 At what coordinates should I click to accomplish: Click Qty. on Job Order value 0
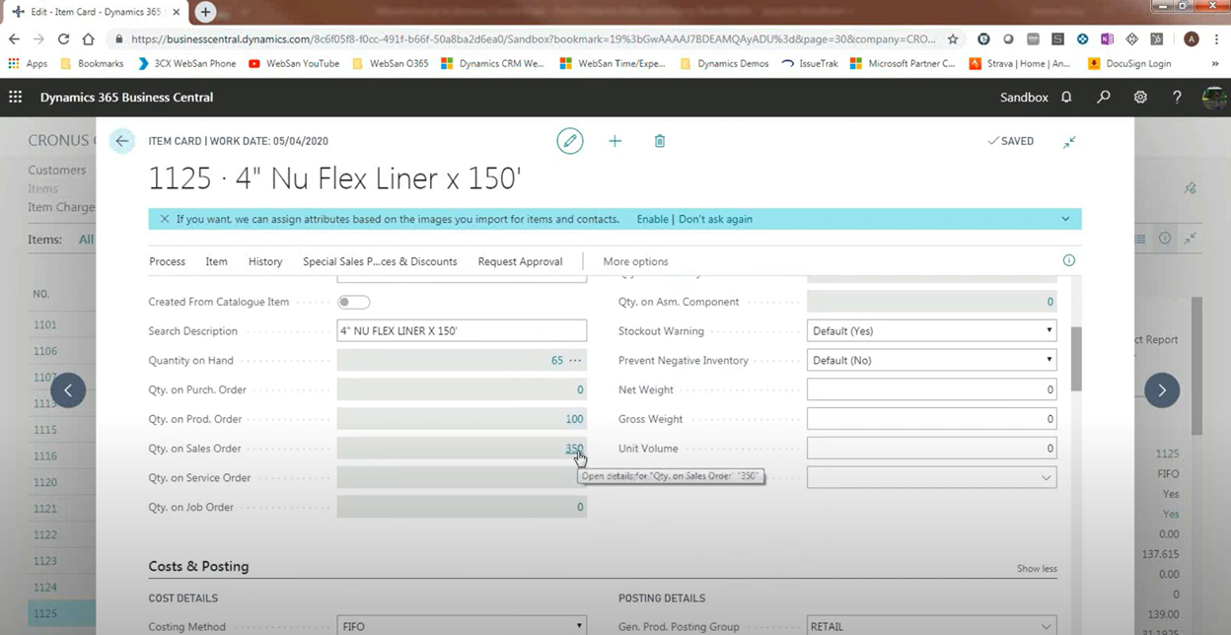point(580,507)
